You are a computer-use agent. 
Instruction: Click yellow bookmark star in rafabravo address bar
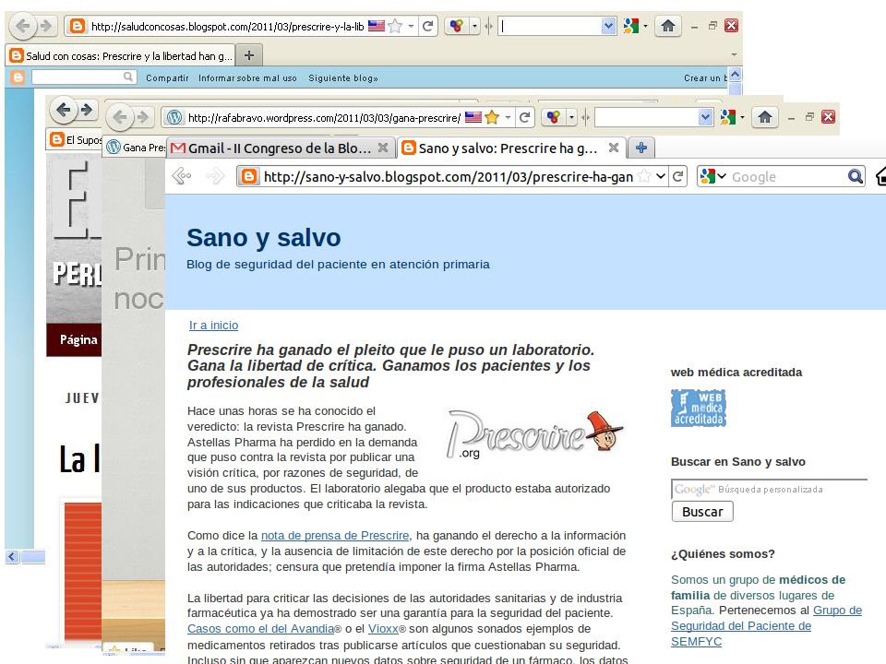(x=492, y=117)
